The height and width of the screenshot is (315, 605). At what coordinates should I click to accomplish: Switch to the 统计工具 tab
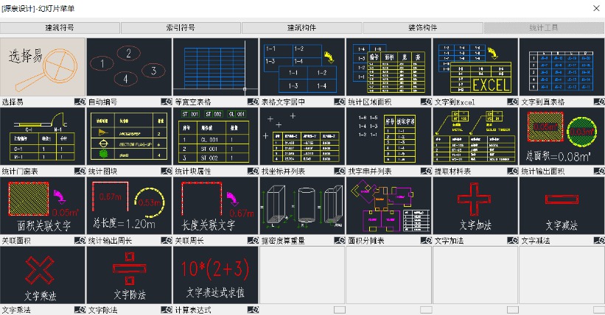(544, 28)
